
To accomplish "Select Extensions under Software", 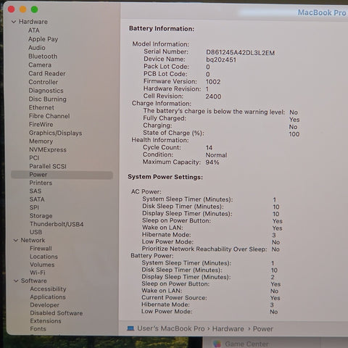I will [x=46, y=321].
